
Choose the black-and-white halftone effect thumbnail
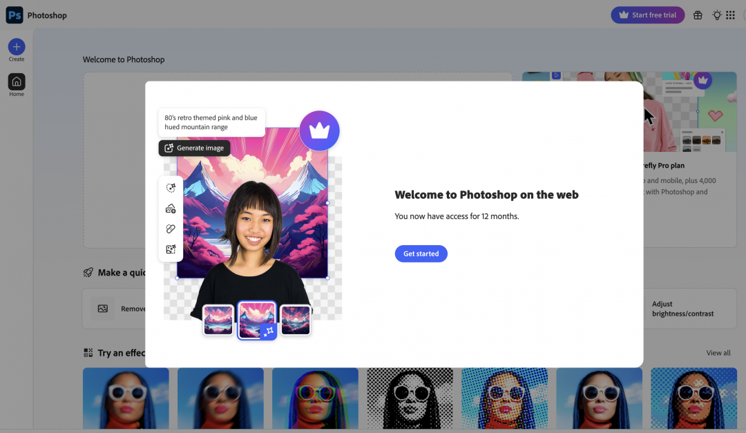(410, 398)
